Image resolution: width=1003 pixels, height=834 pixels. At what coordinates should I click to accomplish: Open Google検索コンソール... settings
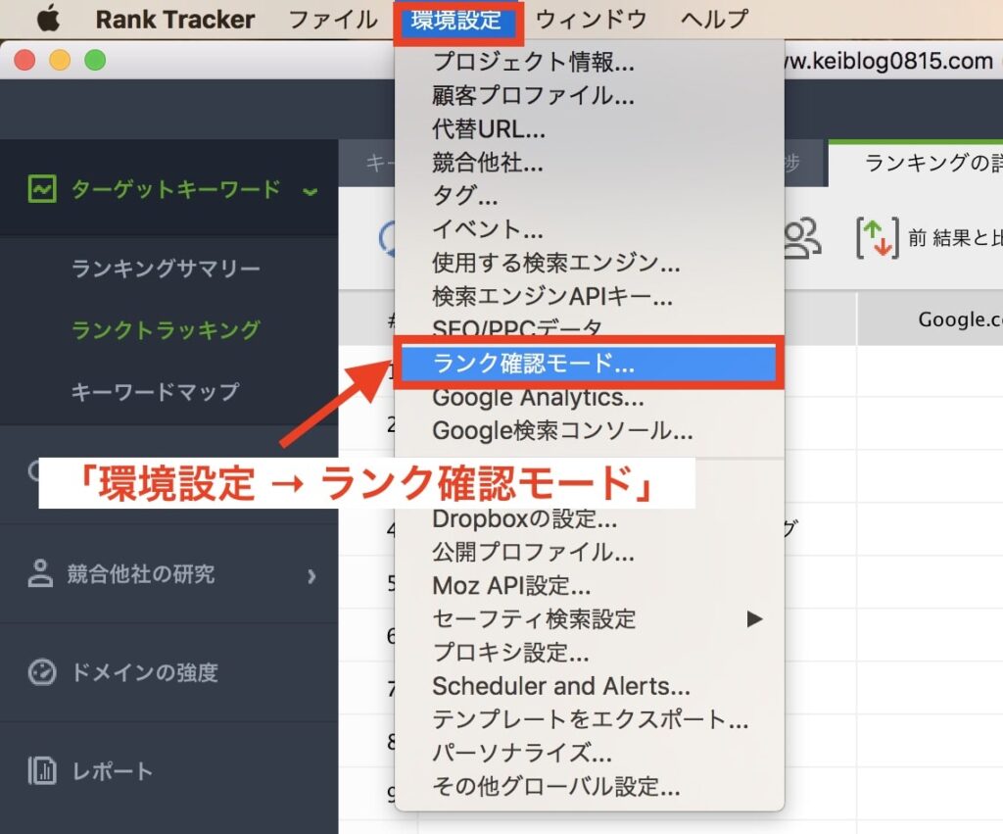[x=562, y=431]
